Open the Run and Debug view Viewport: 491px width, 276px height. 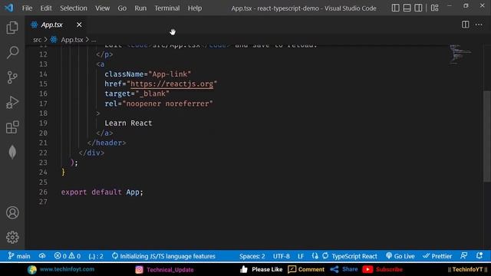click(x=12, y=102)
